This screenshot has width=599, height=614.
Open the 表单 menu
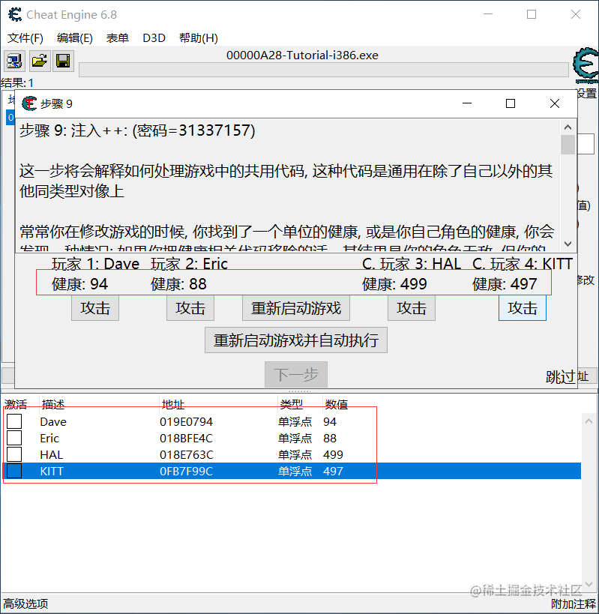118,38
